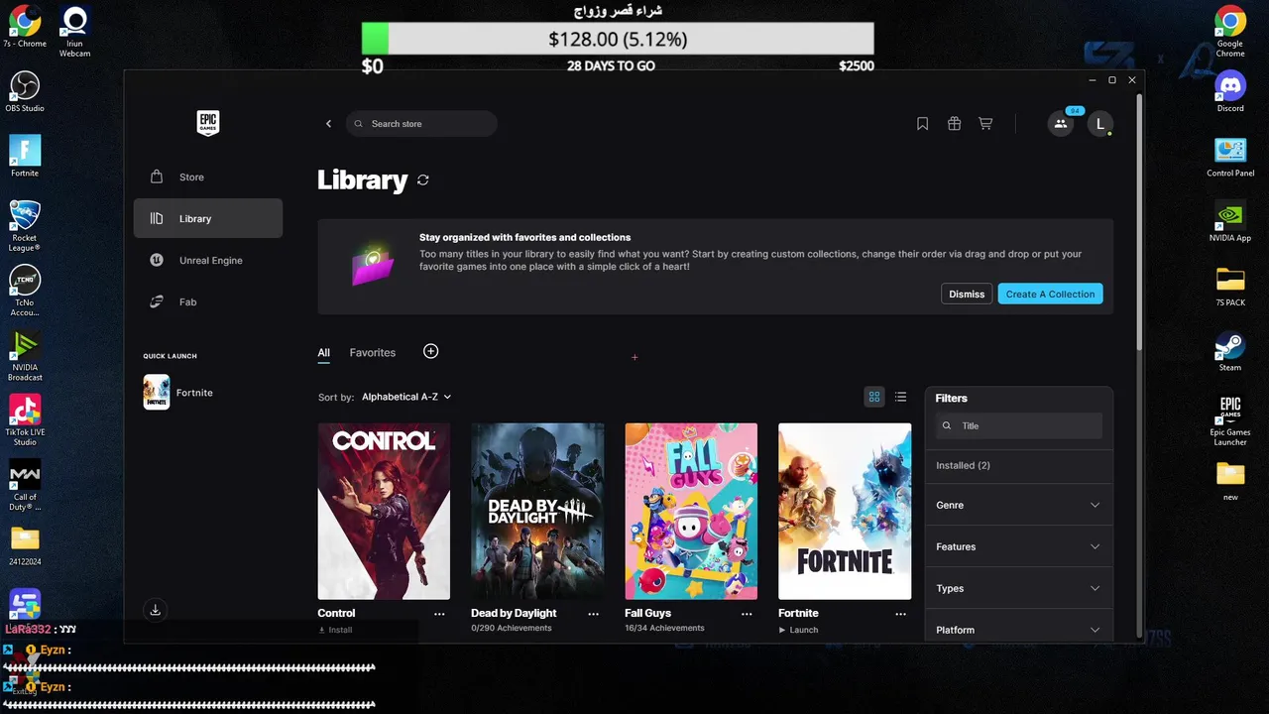The image size is (1269, 714).
Task: Open more options for Control
Action: pos(439,614)
